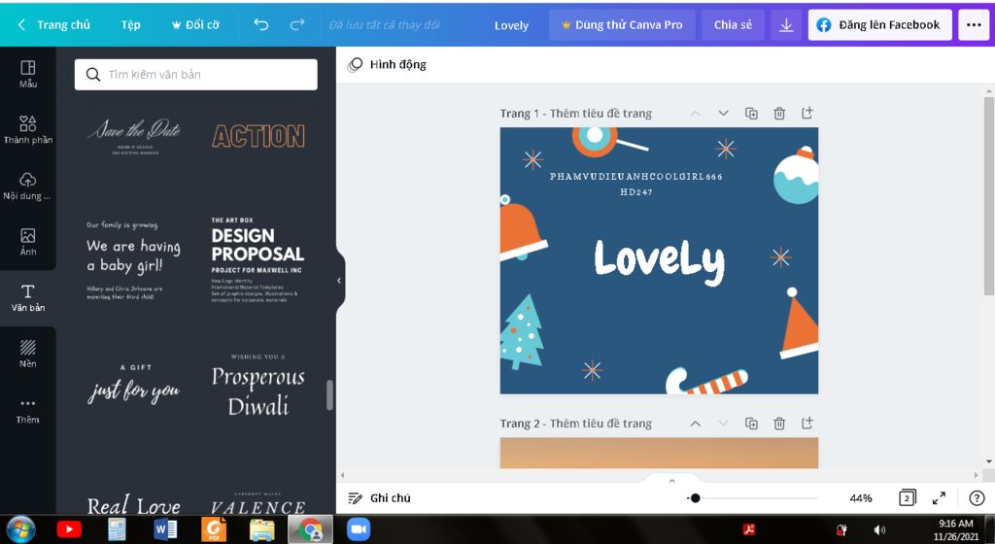Select the VALENCE text template
995x544 pixels.
coord(258,504)
